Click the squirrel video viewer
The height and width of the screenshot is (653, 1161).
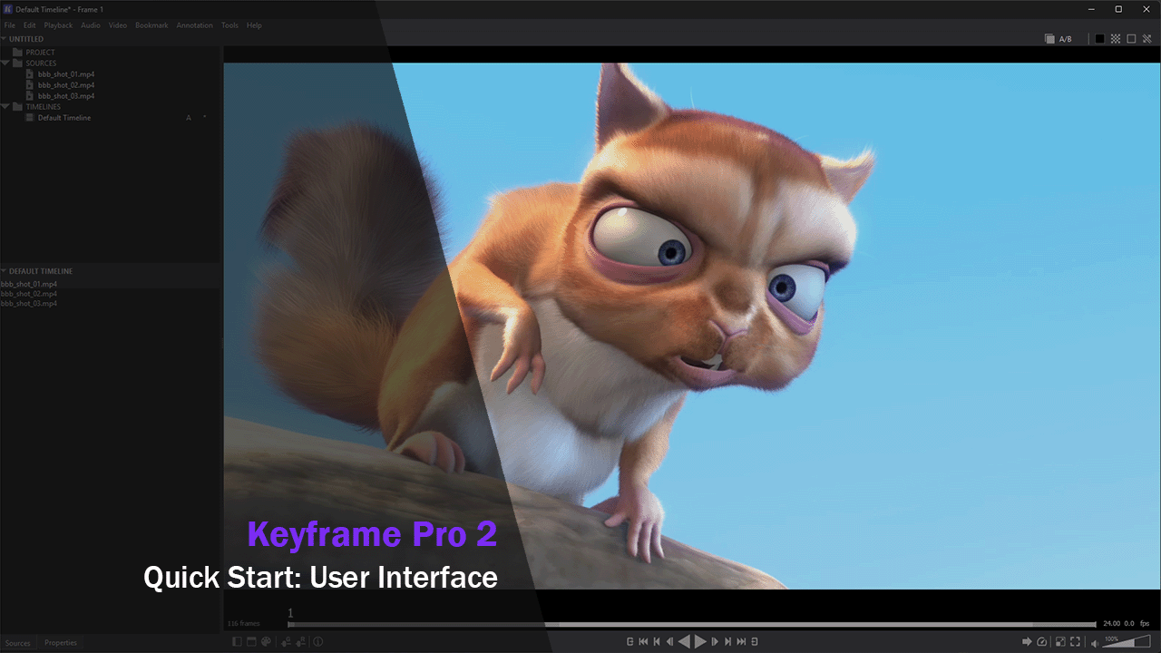[692, 326]
